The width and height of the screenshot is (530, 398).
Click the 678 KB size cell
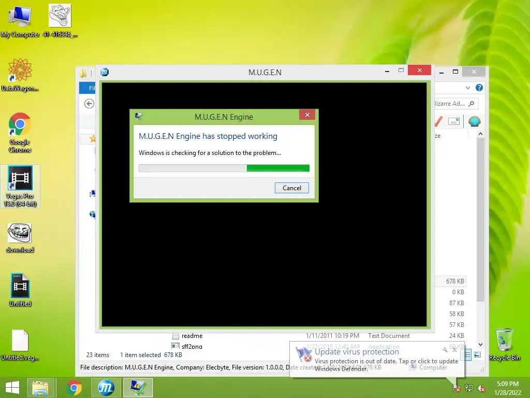454,281
